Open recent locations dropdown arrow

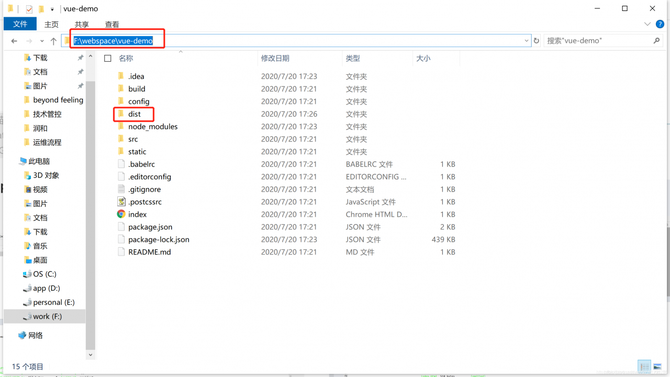[x=42, y=41]
